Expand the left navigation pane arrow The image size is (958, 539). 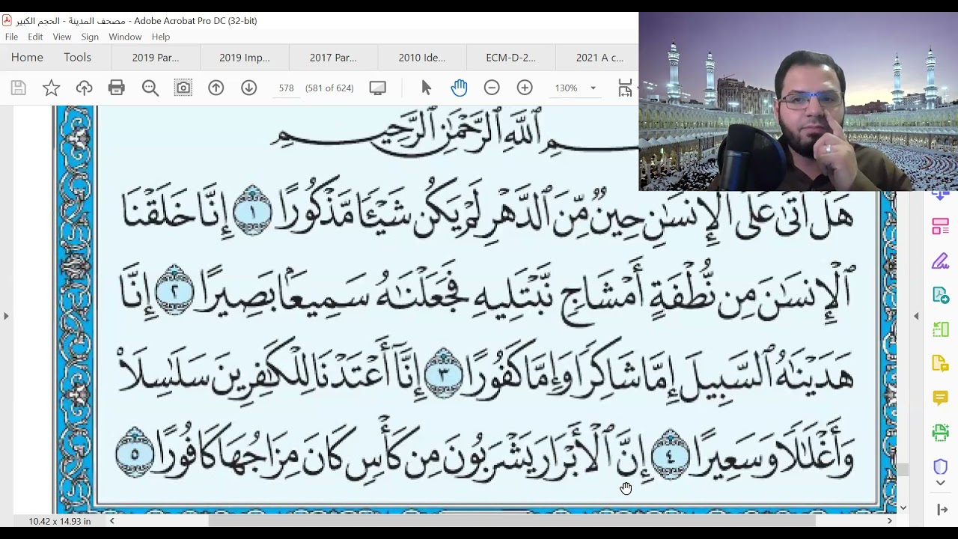coord(6,316)
